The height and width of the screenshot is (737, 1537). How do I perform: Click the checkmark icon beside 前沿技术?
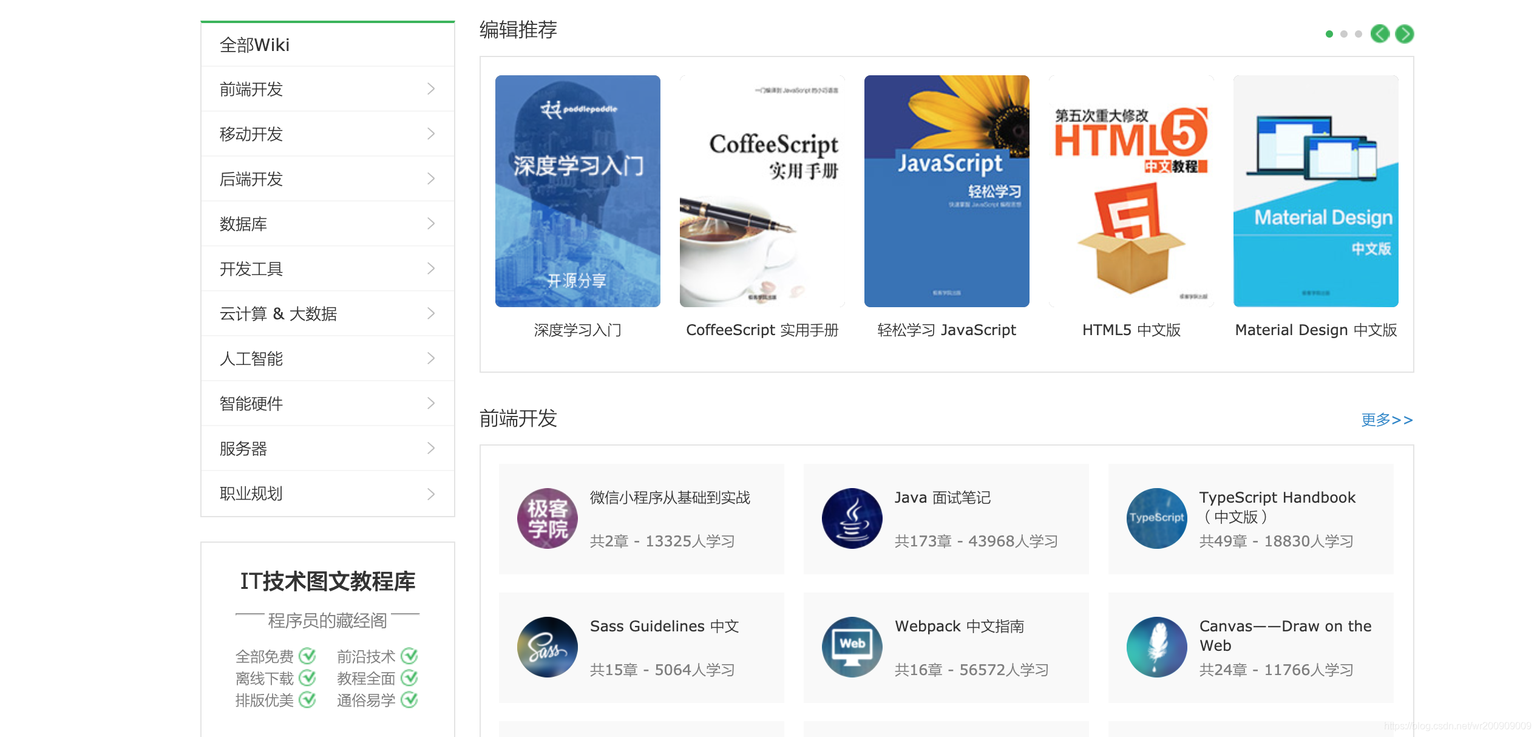tap(410, 656)
